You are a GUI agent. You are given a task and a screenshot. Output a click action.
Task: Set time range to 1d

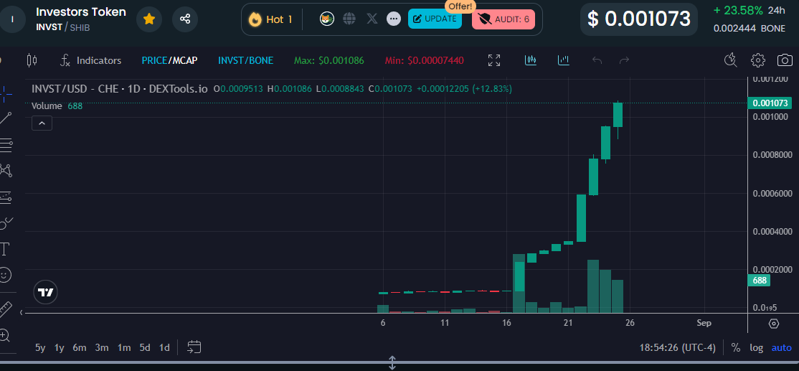(164, 347)
